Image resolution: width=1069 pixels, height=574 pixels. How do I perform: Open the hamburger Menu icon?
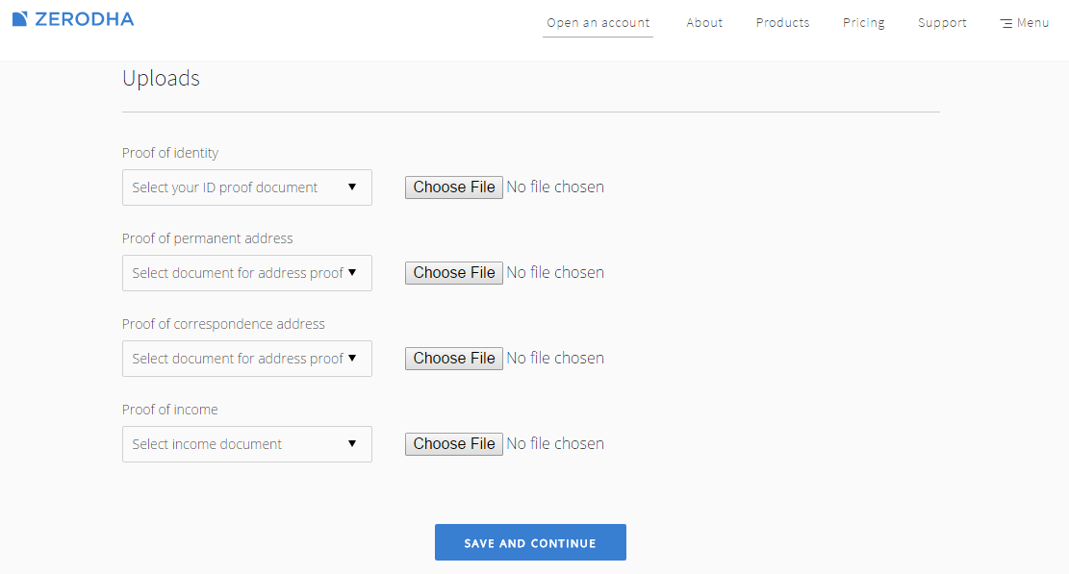[1005, 24]
